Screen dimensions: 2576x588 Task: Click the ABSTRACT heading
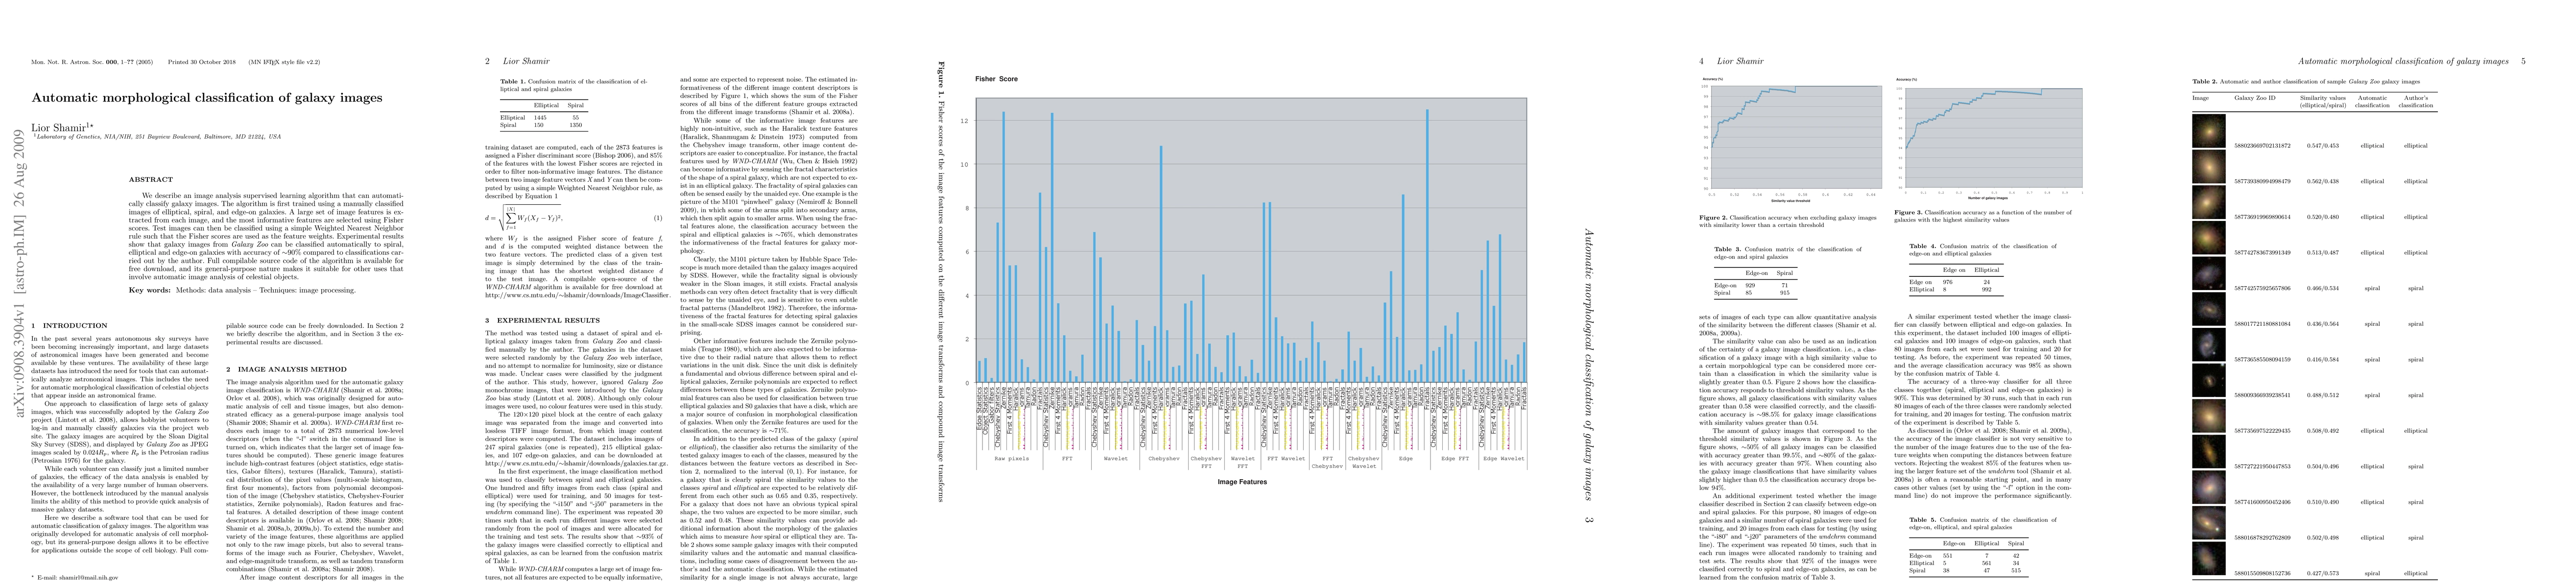pos(150,180)
